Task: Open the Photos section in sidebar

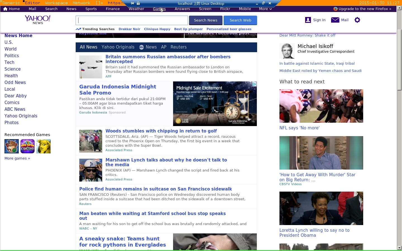Action: pos(11,123)
